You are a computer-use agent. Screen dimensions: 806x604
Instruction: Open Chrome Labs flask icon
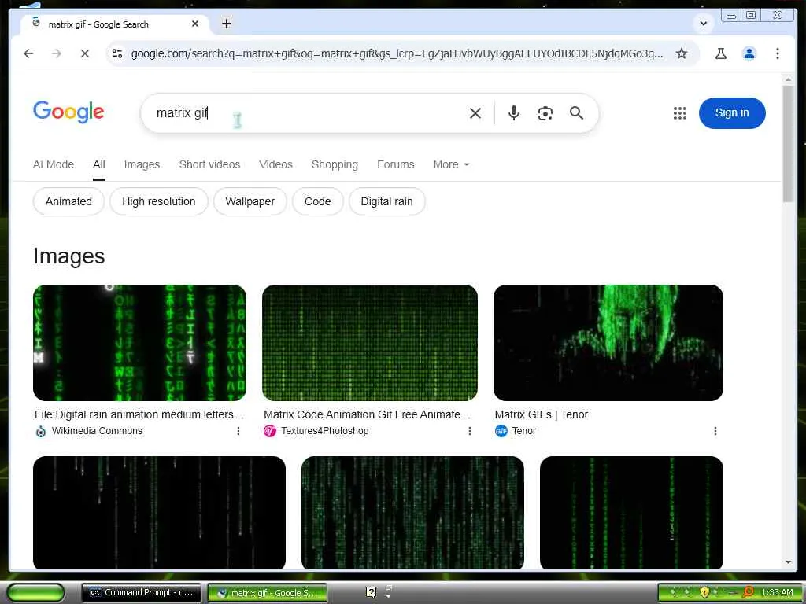pyautogui.click(x=721, y=53)
